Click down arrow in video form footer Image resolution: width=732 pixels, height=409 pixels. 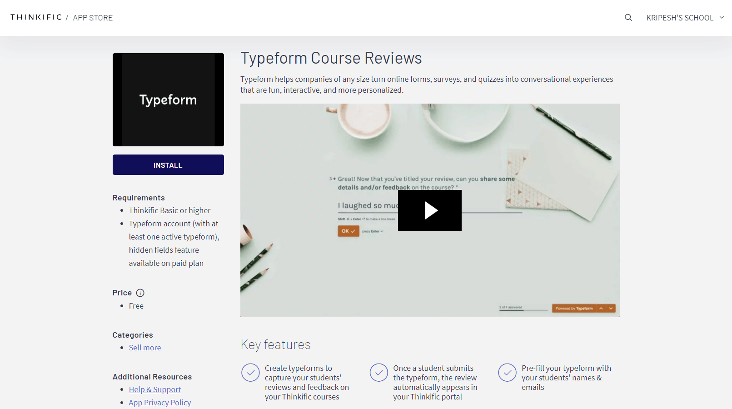tap(611, 308)
